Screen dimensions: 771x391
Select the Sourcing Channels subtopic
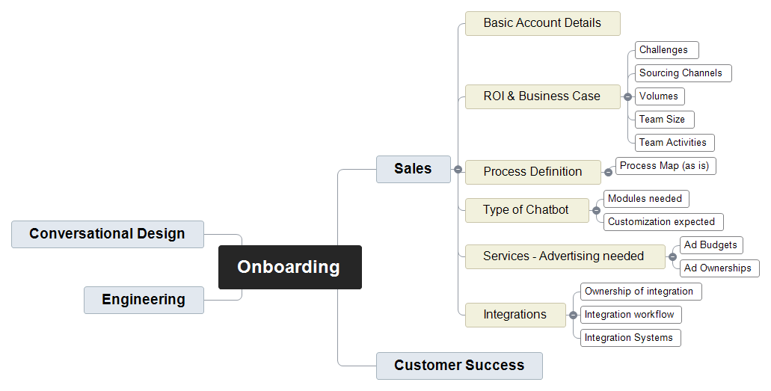pyautogui.click(x=681, y=73)
